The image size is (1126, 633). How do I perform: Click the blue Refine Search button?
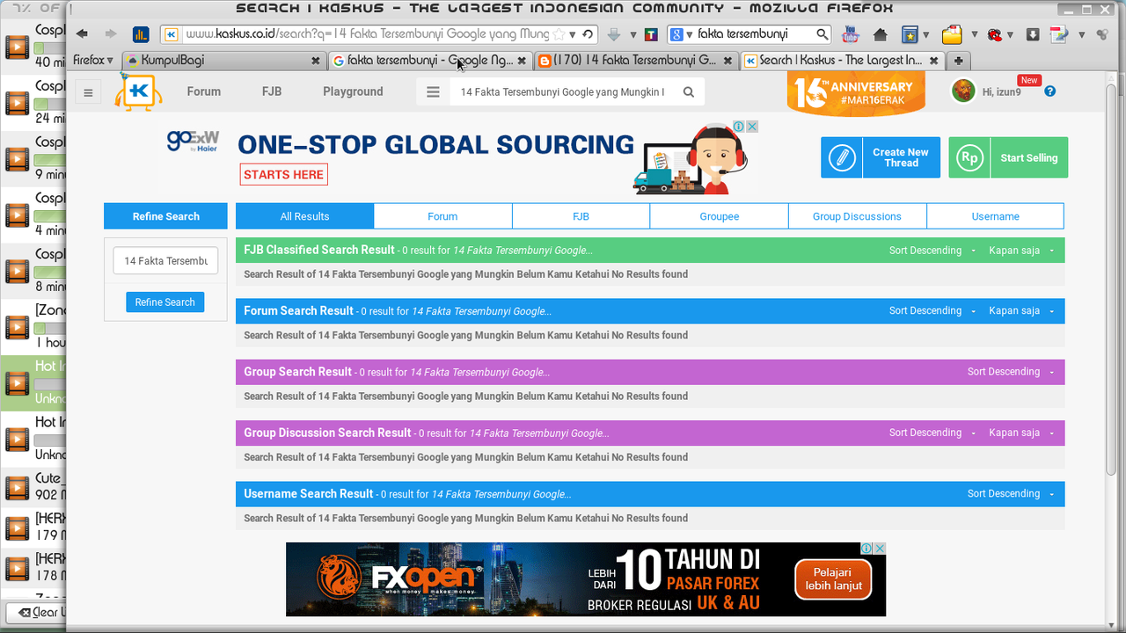165,302
